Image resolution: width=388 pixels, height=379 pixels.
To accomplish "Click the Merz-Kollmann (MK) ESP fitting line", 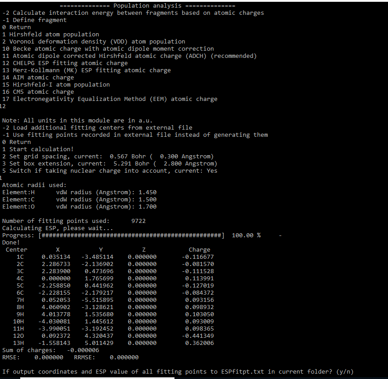I will click(87, 70).
